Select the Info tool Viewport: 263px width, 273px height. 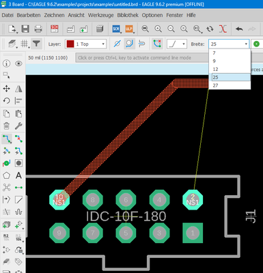click(x=6, y=63)
